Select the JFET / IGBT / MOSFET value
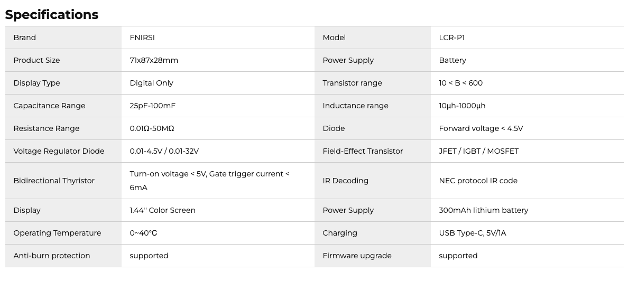 (x=479, y=151)
